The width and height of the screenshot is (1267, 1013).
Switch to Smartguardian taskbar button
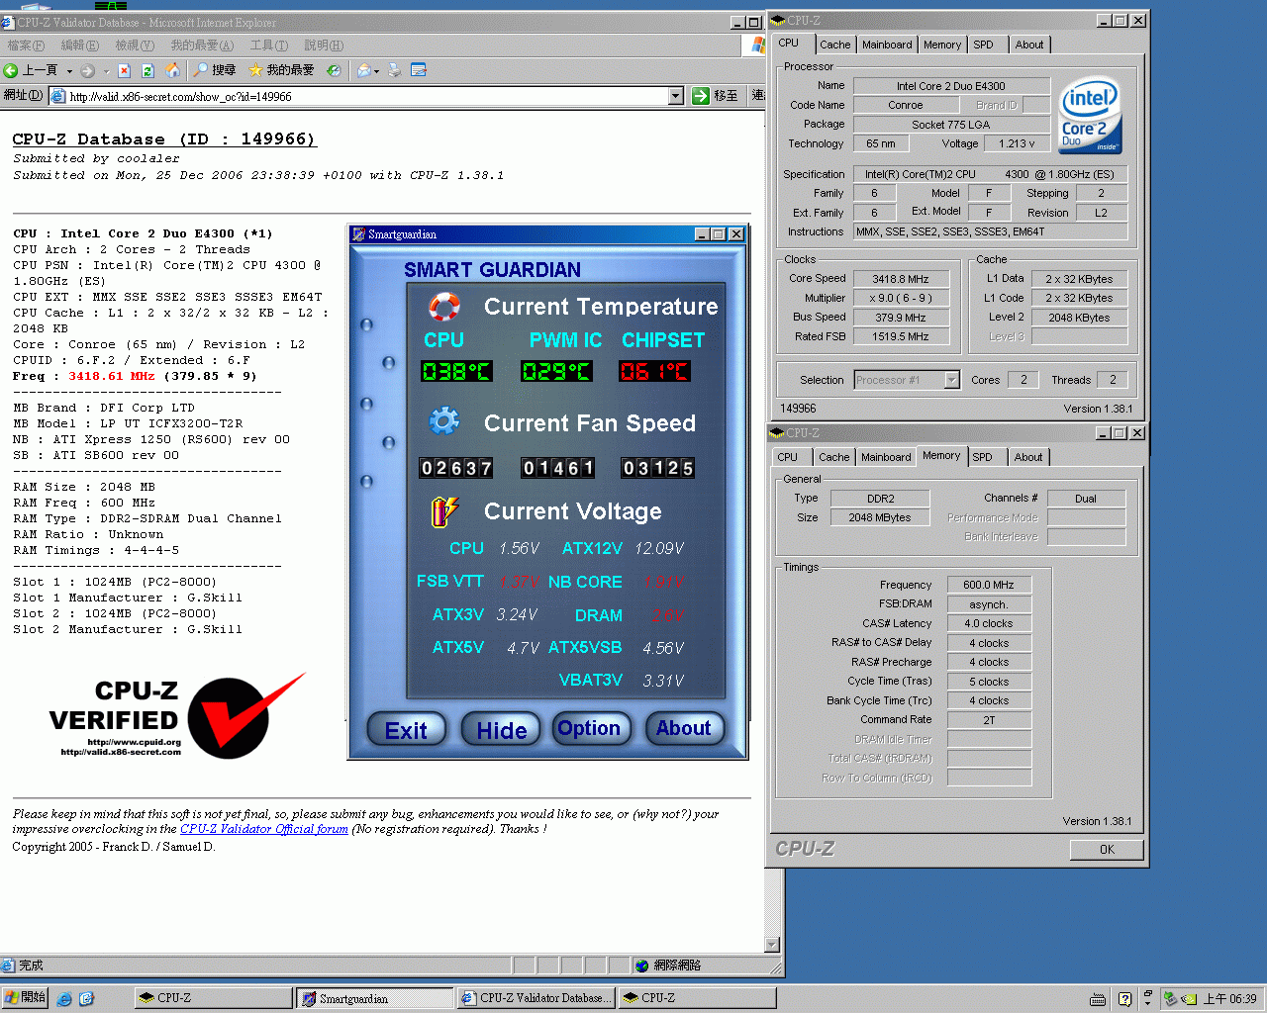(374, 998)
